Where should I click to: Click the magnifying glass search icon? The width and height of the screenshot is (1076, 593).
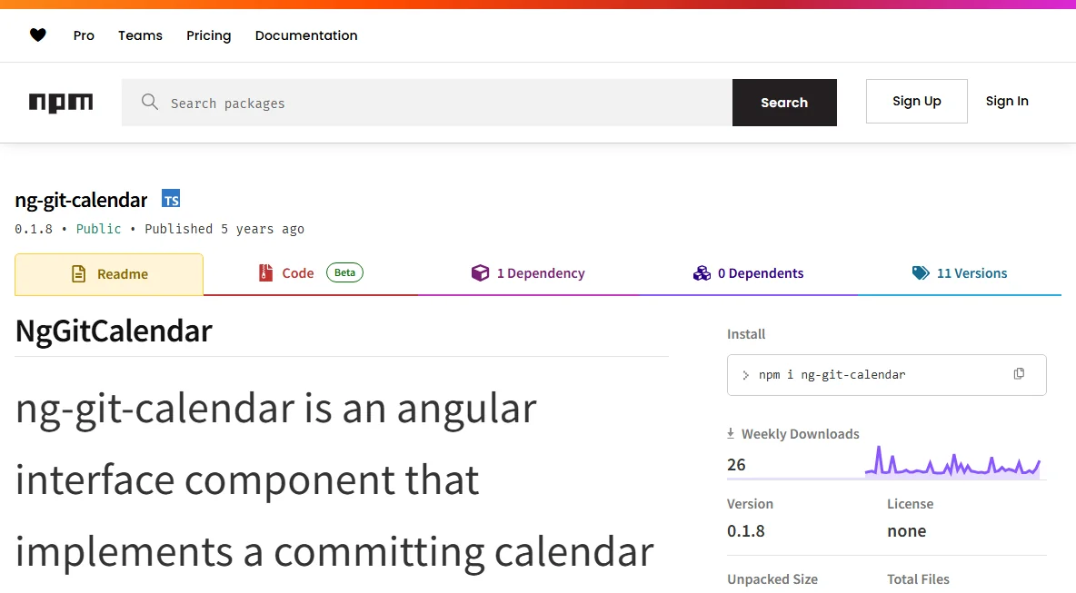[x=150, y=102]
